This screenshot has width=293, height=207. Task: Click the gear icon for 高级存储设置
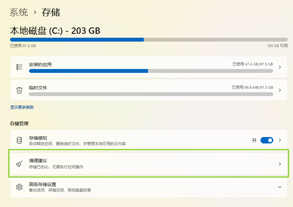(19, 187)
